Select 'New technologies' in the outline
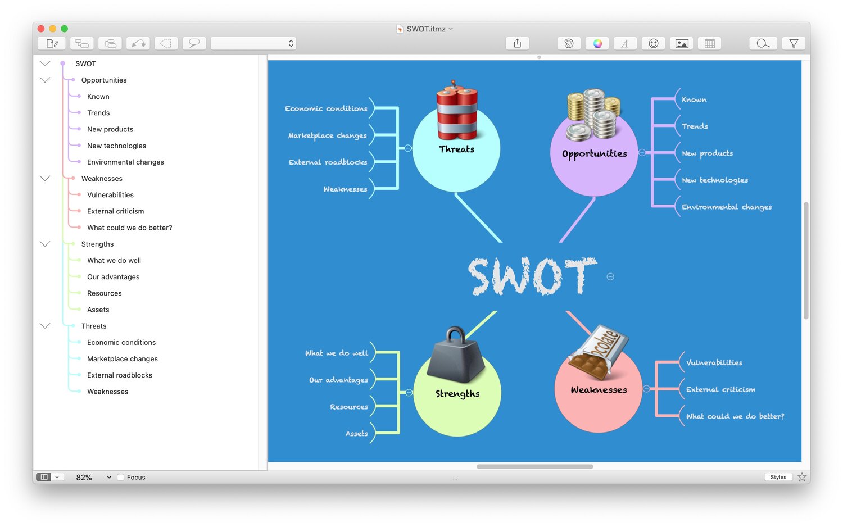 pos(116,146)
